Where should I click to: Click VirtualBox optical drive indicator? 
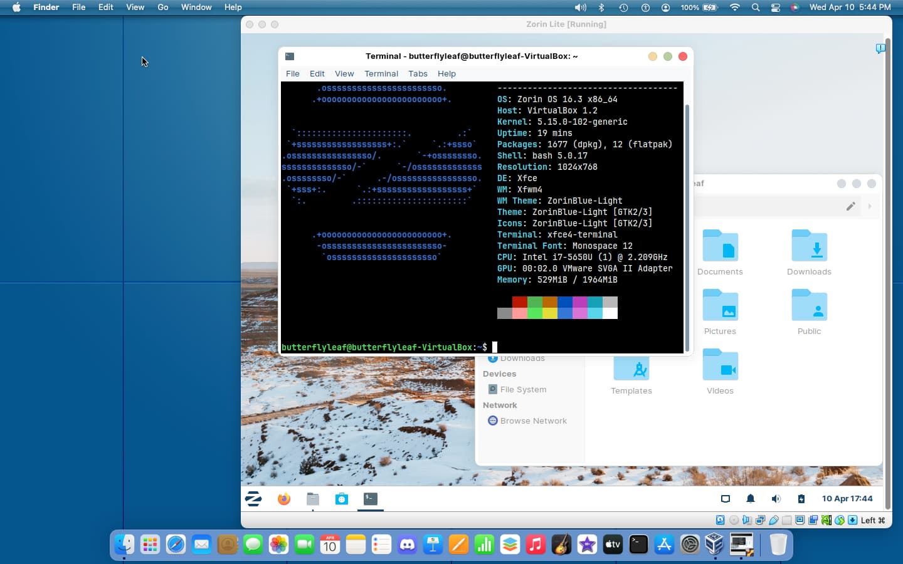734,520
